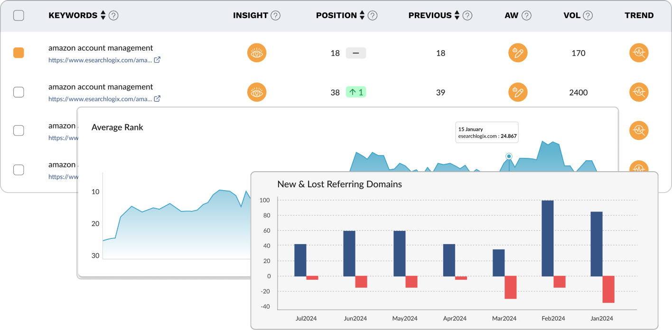Open the trend icon in third keyword row
The height and width of the screenshot is (330, 672).
pyautogui.click(x=639, y=130)
